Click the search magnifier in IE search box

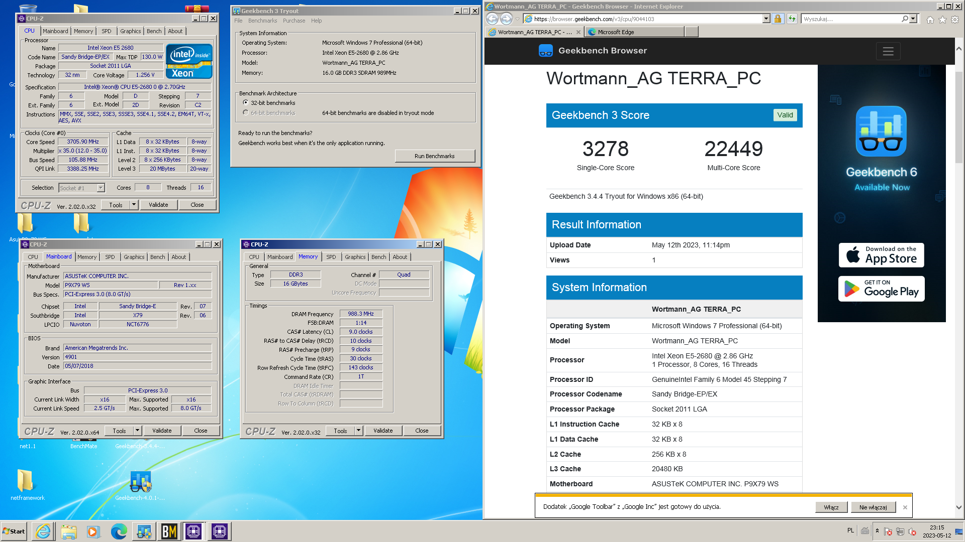click(x=905, y=19)
